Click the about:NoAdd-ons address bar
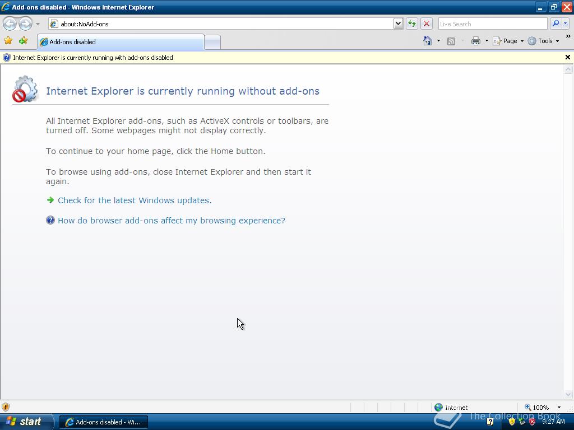Viewport: 574px width, 430px height. coord(221,24)
